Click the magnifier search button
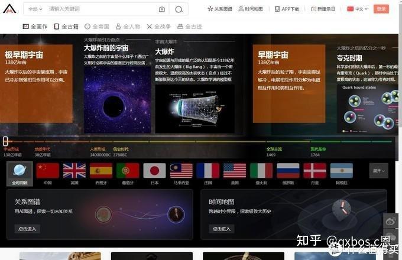The height and width of the screenshot is (260, 402). 179,9
